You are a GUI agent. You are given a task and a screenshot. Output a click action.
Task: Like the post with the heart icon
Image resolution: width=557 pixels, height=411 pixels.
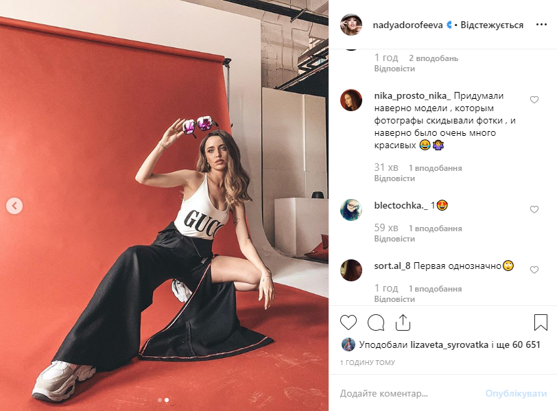tap(348, 322)
